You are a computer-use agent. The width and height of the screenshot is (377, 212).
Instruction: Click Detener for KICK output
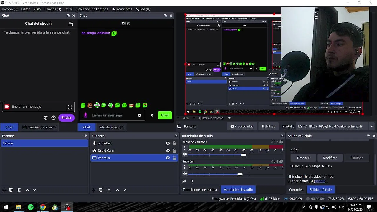(x=303, y=158)
